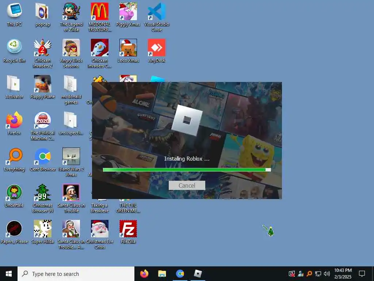The width and height of the screenshot is (374, 281).
Task: Select Loco Xmas desktop icon
Action: tap(128, 50)
